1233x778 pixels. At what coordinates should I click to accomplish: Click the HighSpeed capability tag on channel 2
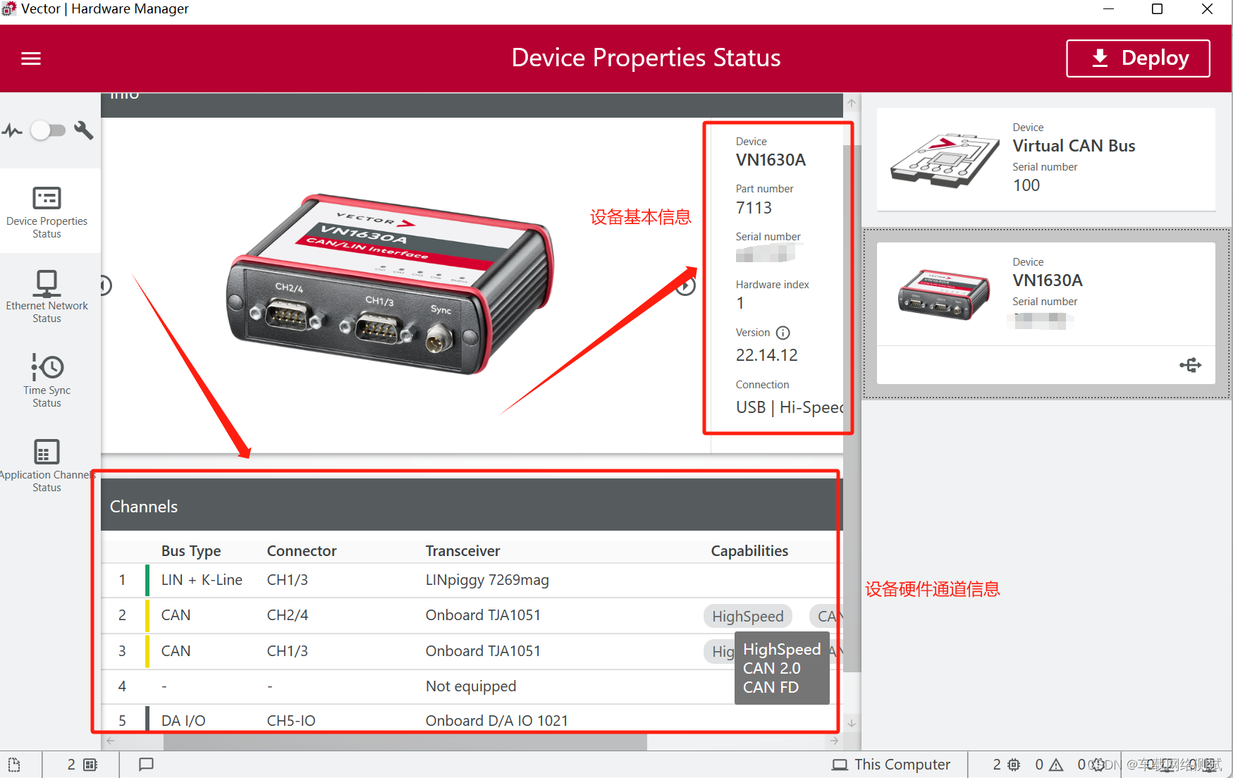pyautogui.click(x=747, y=616)
